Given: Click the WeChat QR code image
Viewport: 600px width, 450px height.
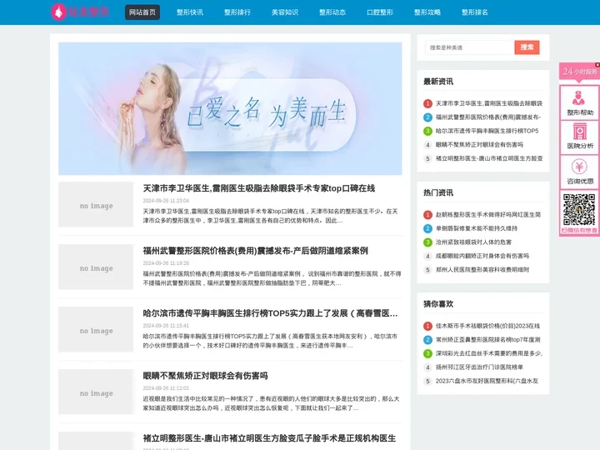Looking at the screenshot, I should click(x=579, y=210).
